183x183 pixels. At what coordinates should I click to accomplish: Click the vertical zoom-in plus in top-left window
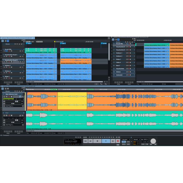point(109,77)
